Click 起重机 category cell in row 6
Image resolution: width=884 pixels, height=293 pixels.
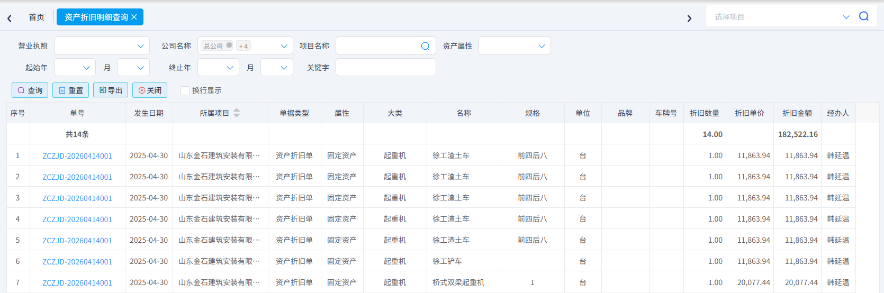pyautogui.click(x=395, y=261)
